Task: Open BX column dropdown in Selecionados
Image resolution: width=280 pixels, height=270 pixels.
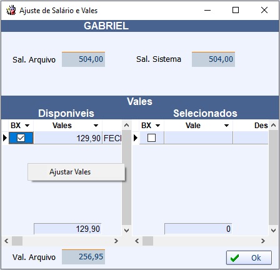Action: [x=157, y=126]
